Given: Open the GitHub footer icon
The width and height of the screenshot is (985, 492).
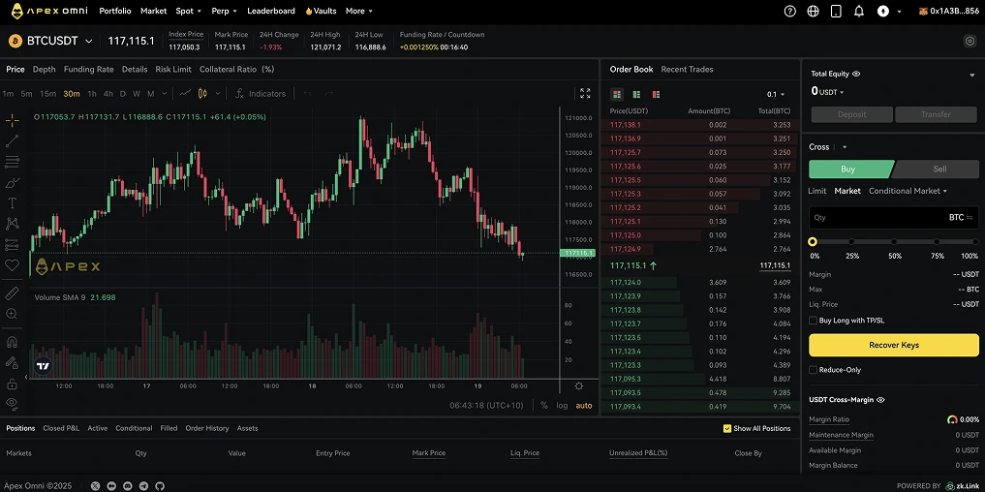Looking at the screenshot, I should point(160,486).
